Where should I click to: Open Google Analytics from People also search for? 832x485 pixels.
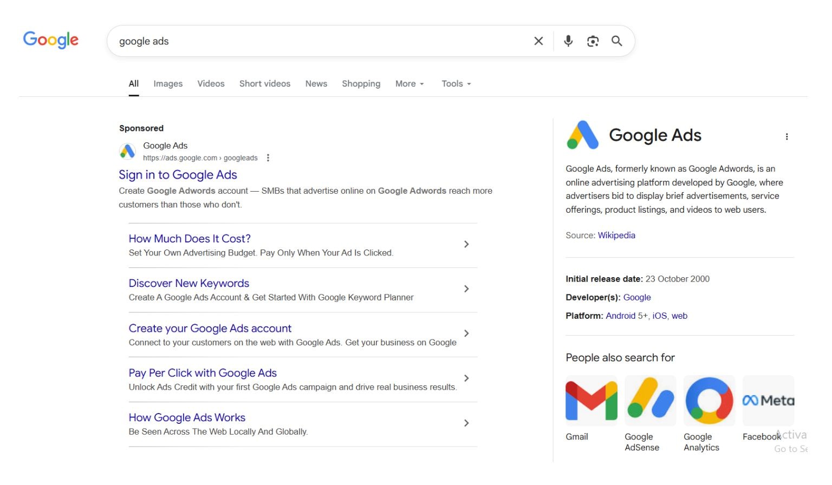tap(709, 401)
